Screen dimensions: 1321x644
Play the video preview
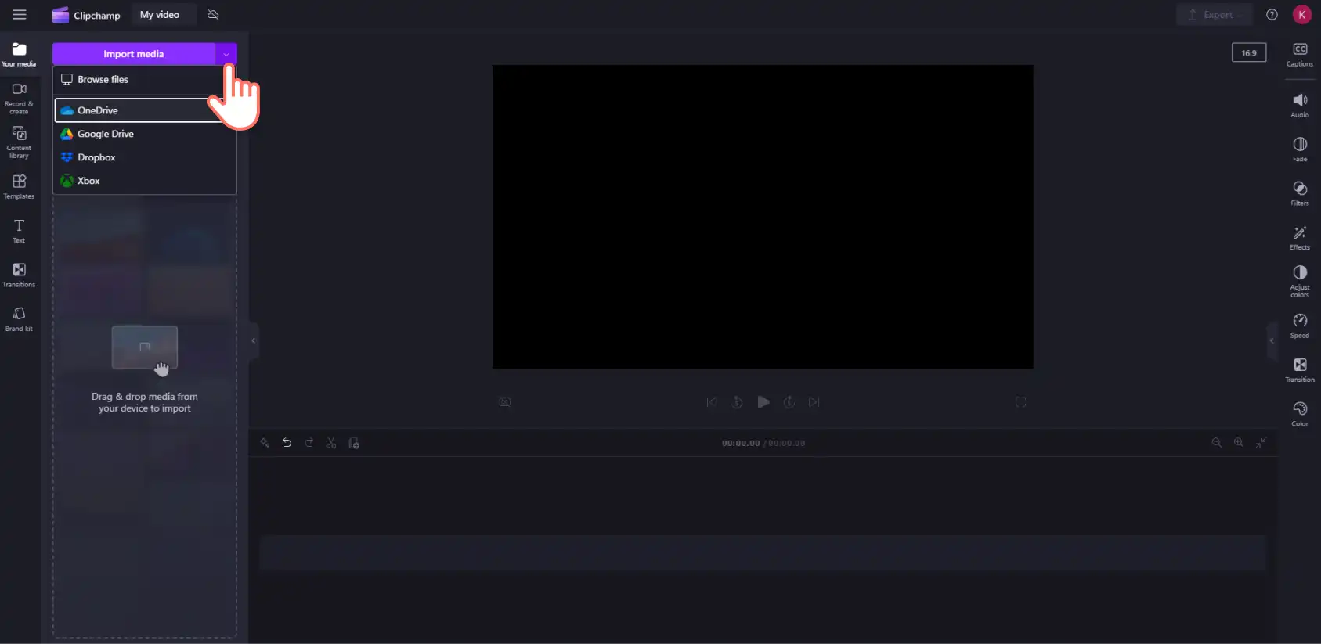[x=763, y=402]
